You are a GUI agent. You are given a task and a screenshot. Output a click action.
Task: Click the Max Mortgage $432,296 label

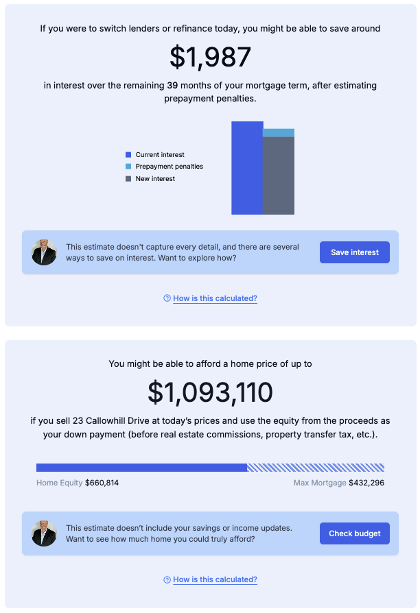coord(339,483)
